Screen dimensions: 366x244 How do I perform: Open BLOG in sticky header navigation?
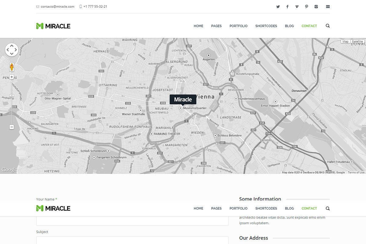click(289, 208)
